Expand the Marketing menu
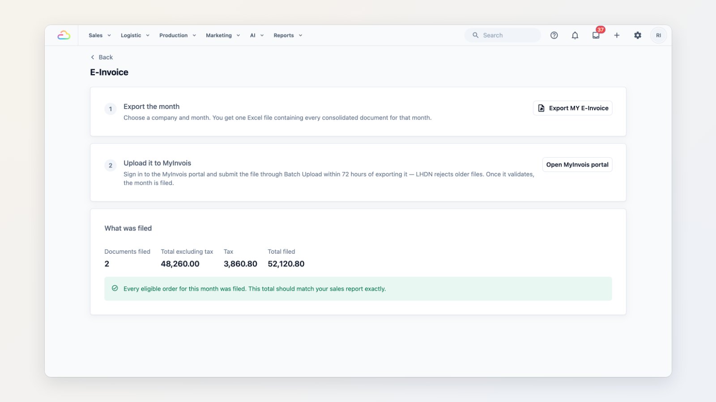Screen dimensions: 716x402 coord(223,35)
